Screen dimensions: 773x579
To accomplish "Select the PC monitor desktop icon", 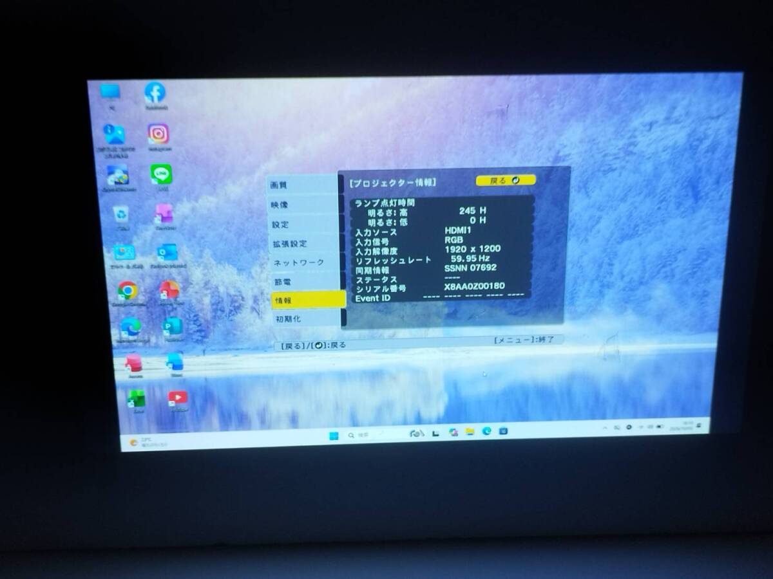I will (111, 93).
